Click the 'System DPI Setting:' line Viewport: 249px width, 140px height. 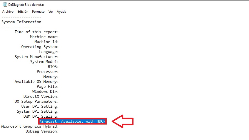coord(38,111)
